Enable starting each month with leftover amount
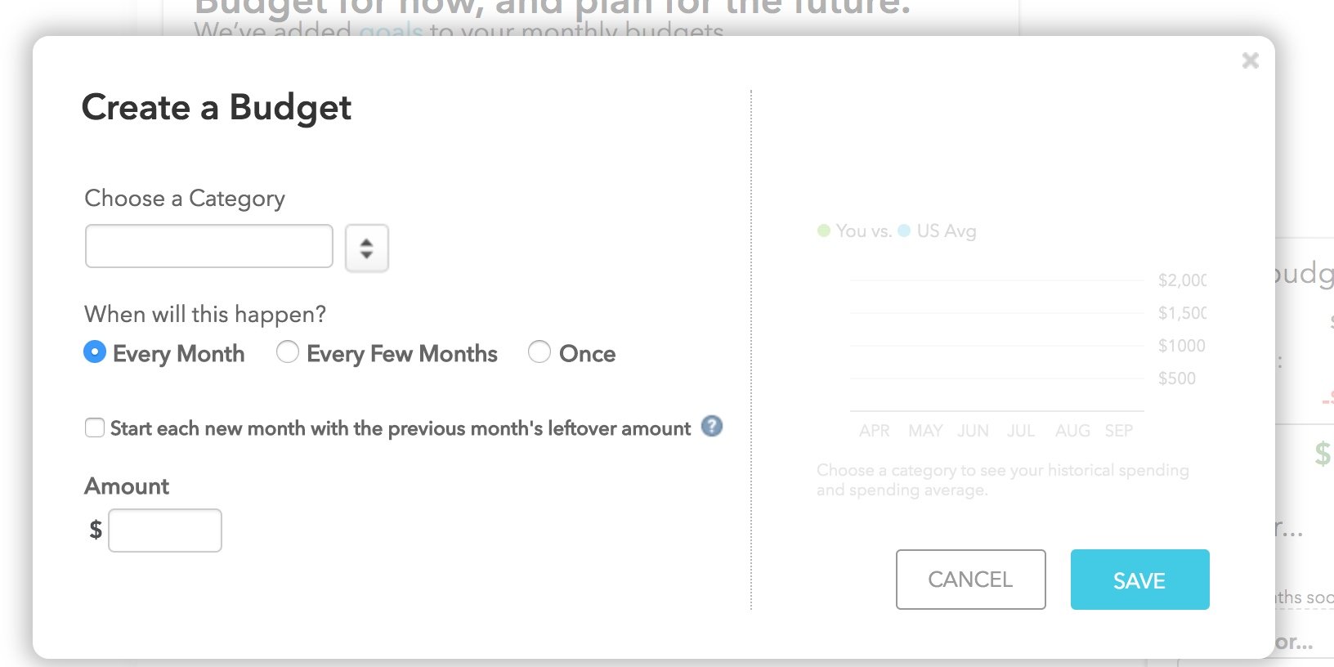 pyautogui.click(x=94, y=428)
